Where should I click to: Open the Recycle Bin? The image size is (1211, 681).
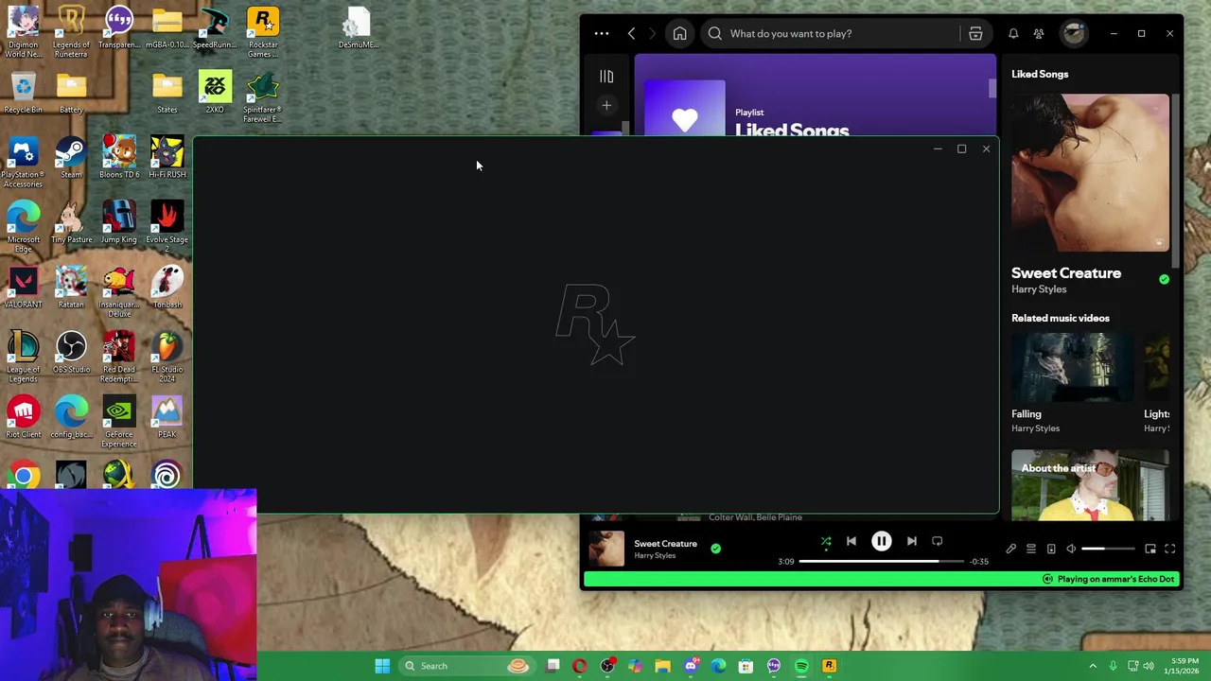tap(24, 92)
